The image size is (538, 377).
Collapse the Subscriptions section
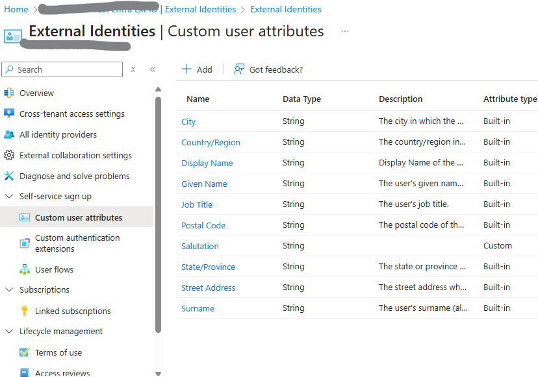(9, 290)
